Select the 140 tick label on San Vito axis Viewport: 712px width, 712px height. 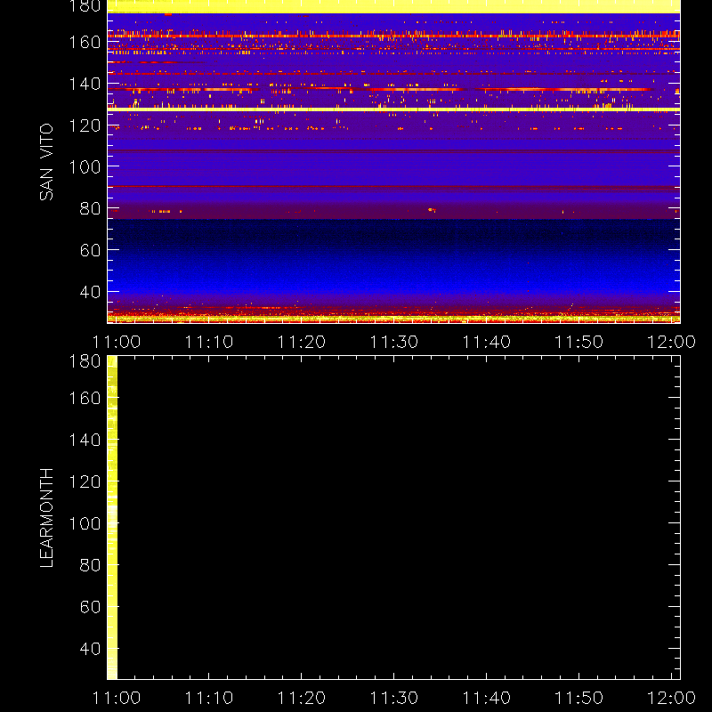pos(85,84)
